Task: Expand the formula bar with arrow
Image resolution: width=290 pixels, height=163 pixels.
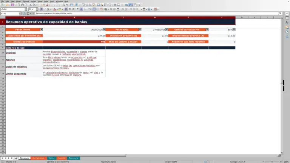Action: point(280,13)
